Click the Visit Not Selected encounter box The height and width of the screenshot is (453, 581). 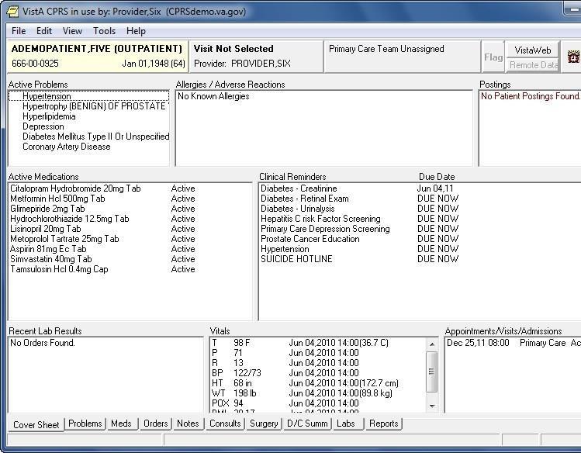pos(256,57)
